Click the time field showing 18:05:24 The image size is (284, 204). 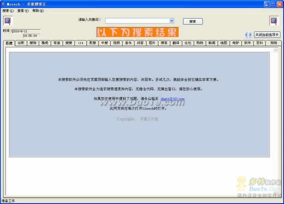(32, 36)
